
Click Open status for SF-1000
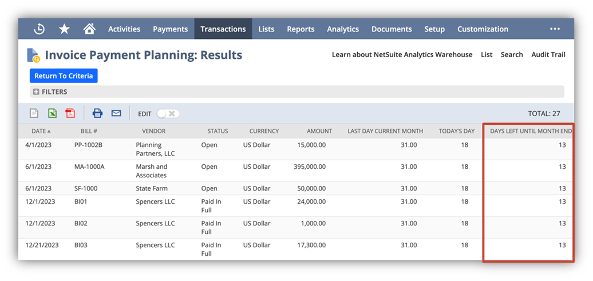pyautogui.click(x=209, y=188)
